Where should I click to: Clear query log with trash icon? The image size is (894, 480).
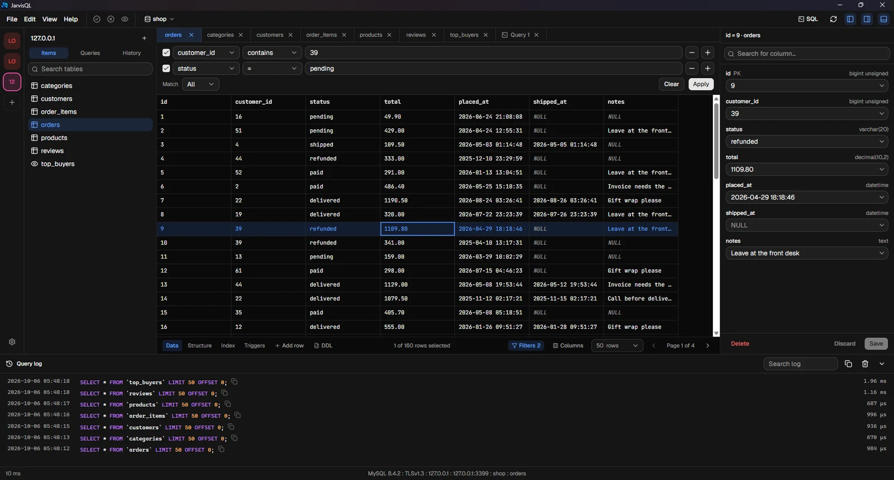tap(865, 364)
